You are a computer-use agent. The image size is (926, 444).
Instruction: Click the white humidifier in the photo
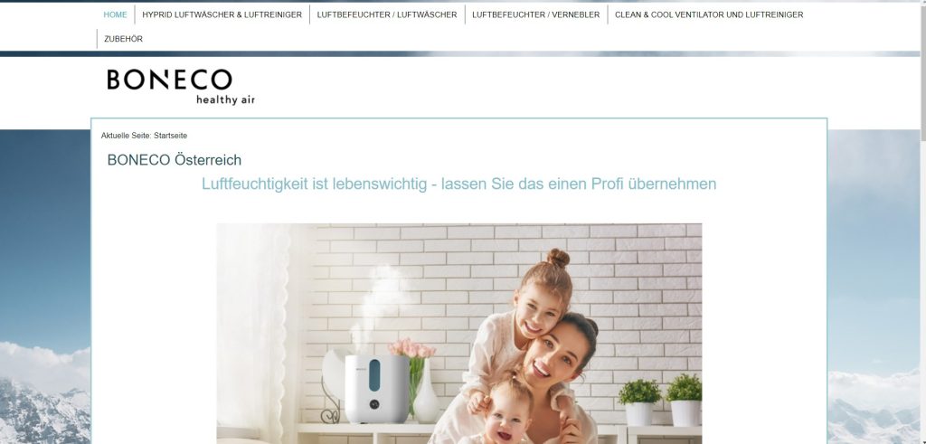pos(377,389)
